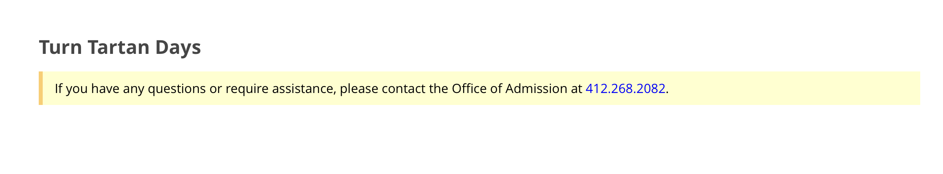The image size is (943, 174).
Task: Click the word the before Office
Action: (x=439, y=88)
